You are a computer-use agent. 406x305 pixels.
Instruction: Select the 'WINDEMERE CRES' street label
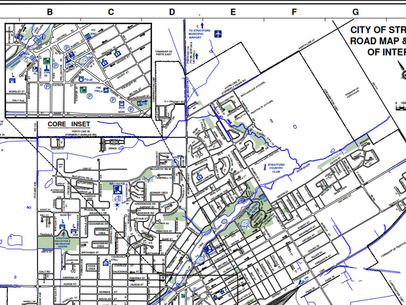pyautogui.click(x=100, y=245)
